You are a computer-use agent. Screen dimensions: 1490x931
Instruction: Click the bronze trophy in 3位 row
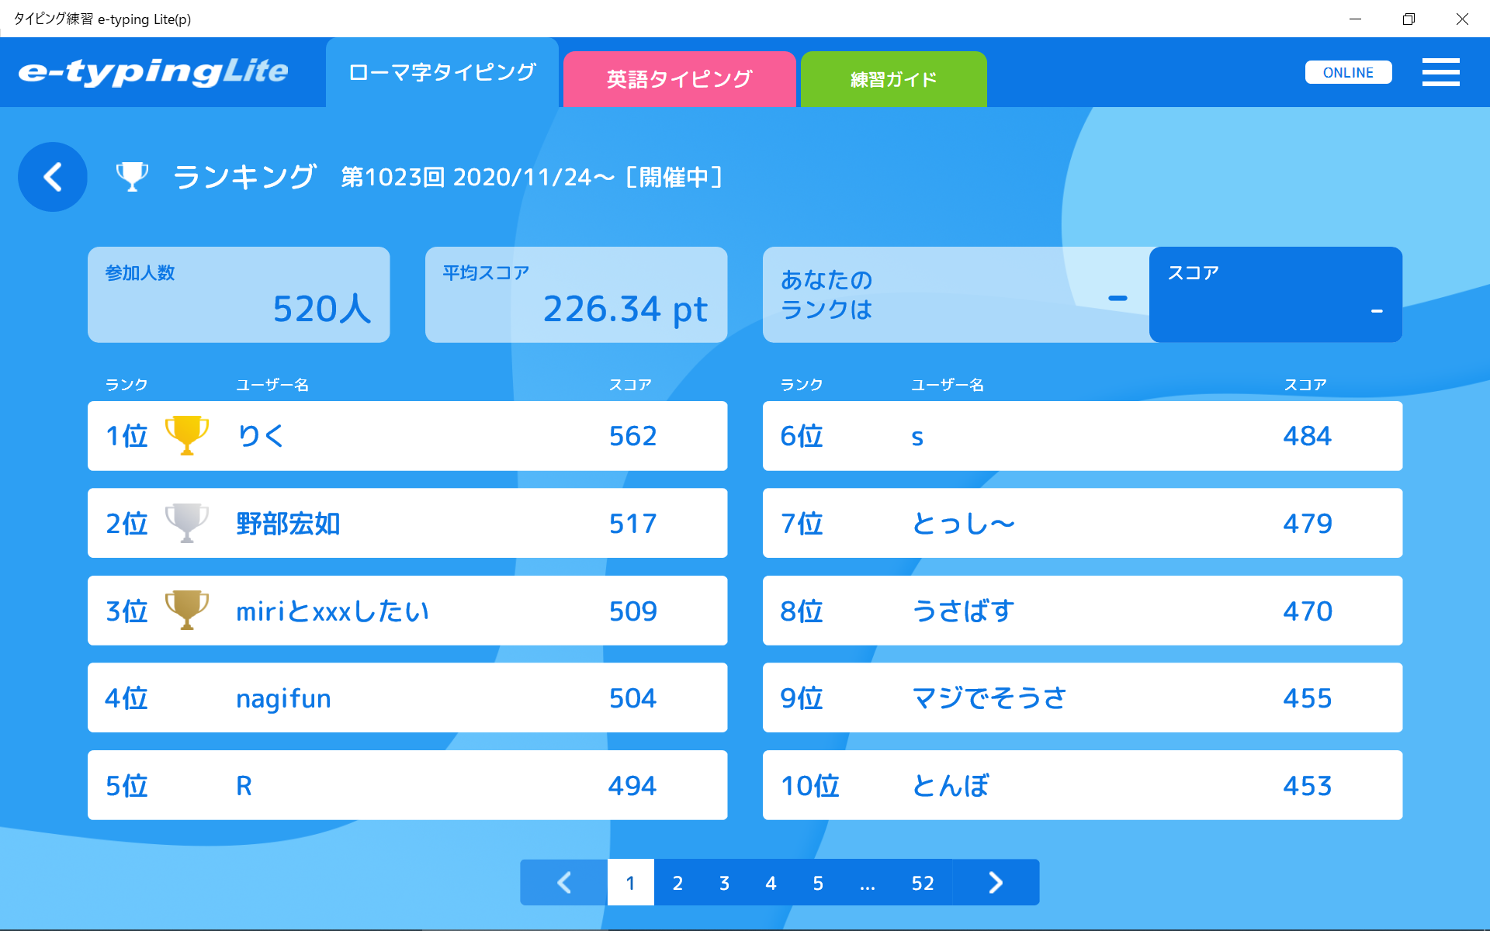coord(187,611)
